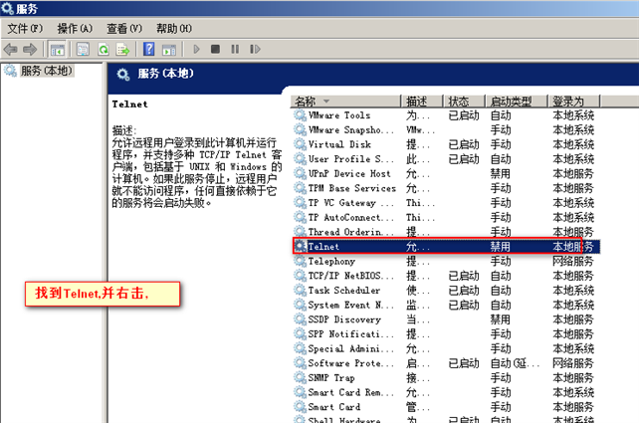The height and width of the screenshot is (423, 639).
Task: Open the 查看(V) menu
Action: (x=124, y=29)
